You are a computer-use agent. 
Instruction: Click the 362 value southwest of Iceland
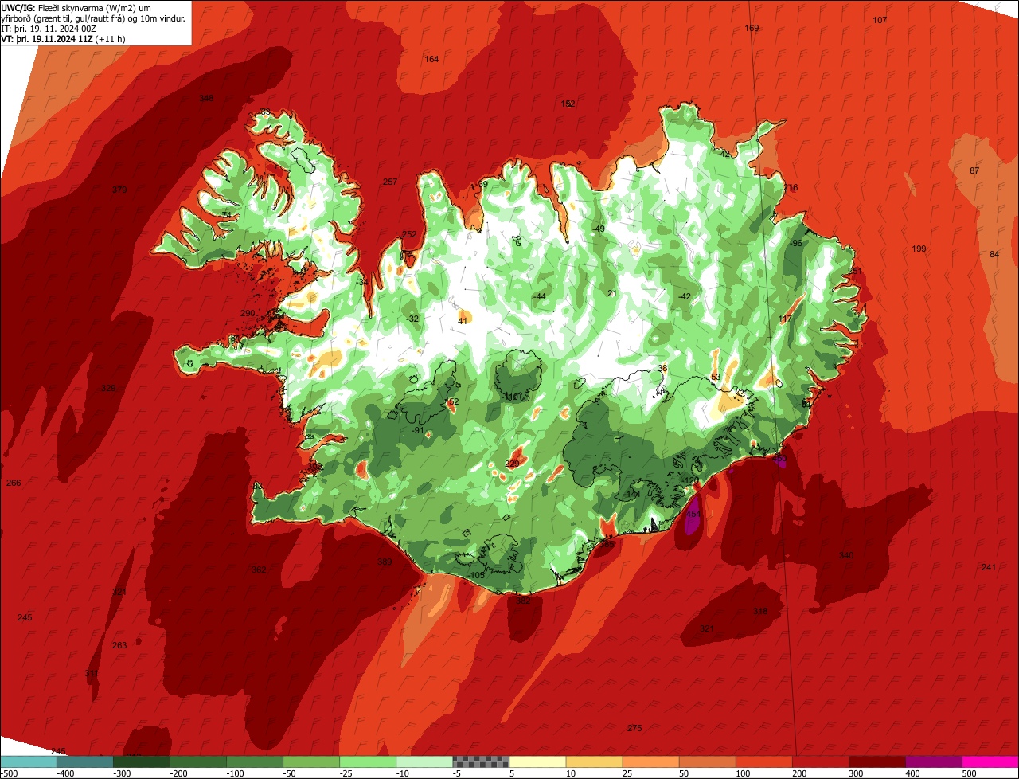(259, 570)
